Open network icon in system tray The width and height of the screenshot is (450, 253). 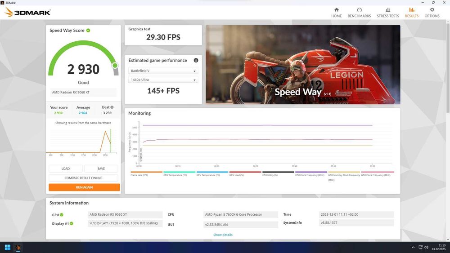420,247
